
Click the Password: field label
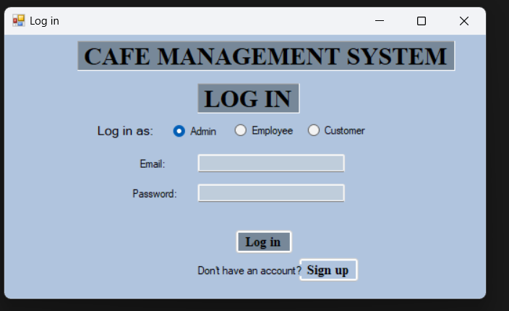pyautogui.click(x=155, y=194)
